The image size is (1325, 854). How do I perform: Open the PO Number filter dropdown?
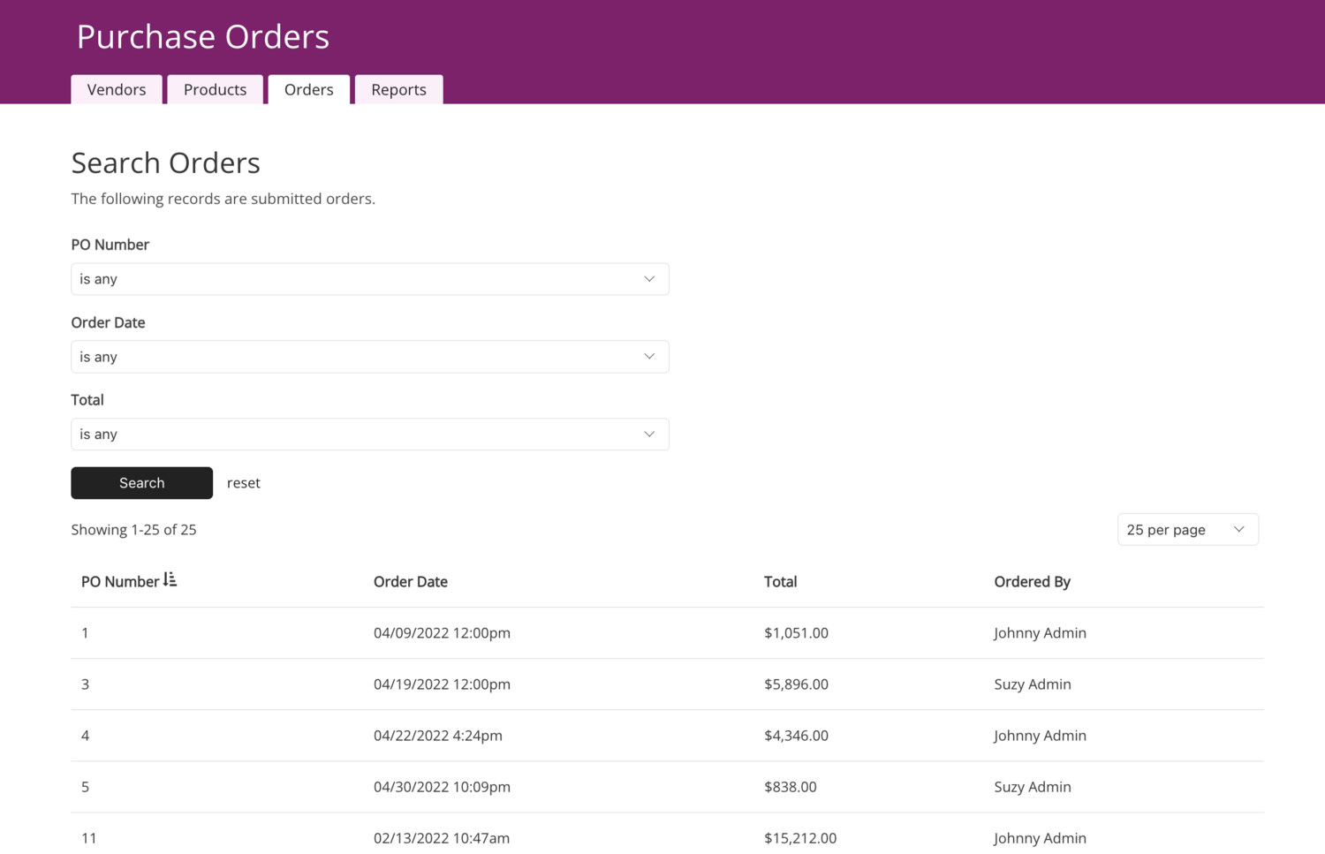click(x=369, y=279)
